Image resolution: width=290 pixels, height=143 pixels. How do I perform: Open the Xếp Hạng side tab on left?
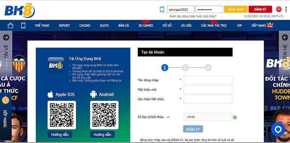coord(5,117)
